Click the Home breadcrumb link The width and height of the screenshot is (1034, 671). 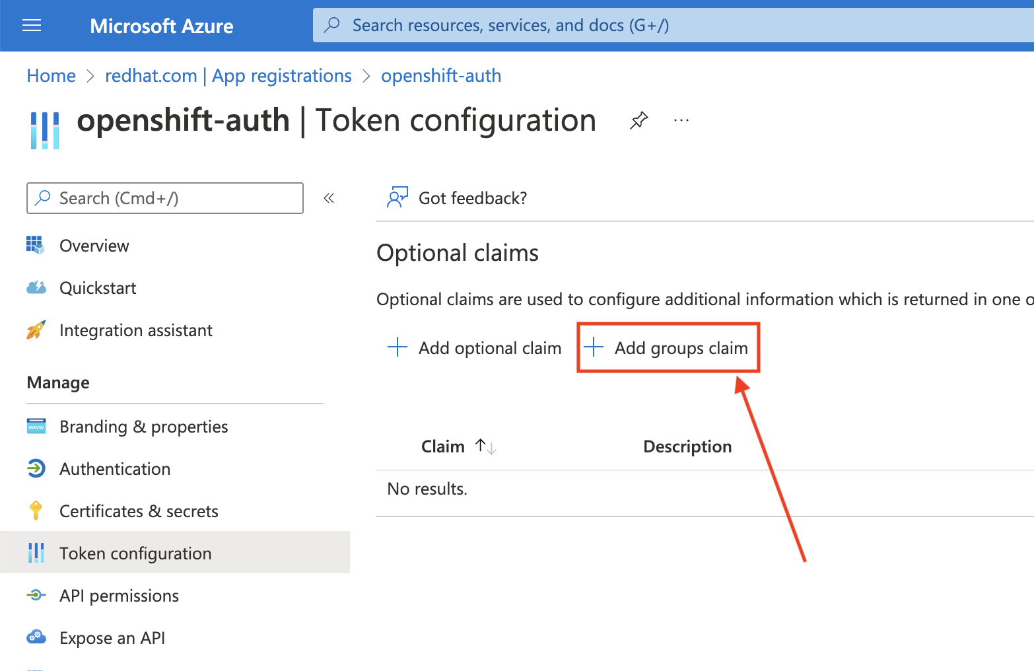click(52, 76)
